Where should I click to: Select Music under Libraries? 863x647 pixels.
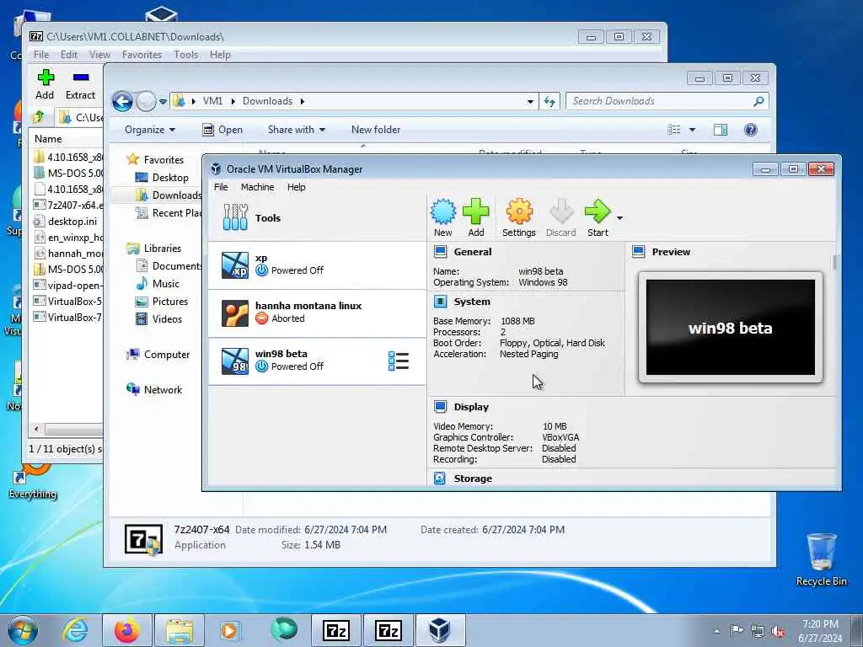[158, 284]
